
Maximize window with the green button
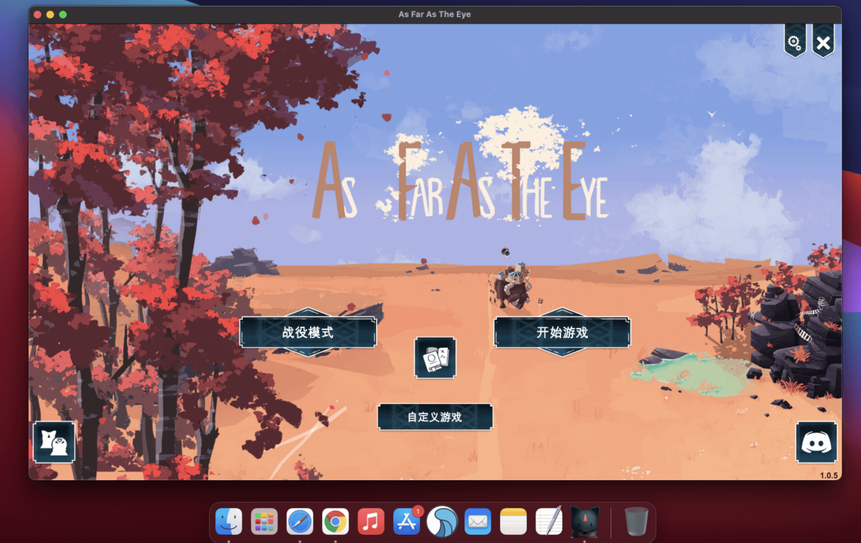click(63, 14)
